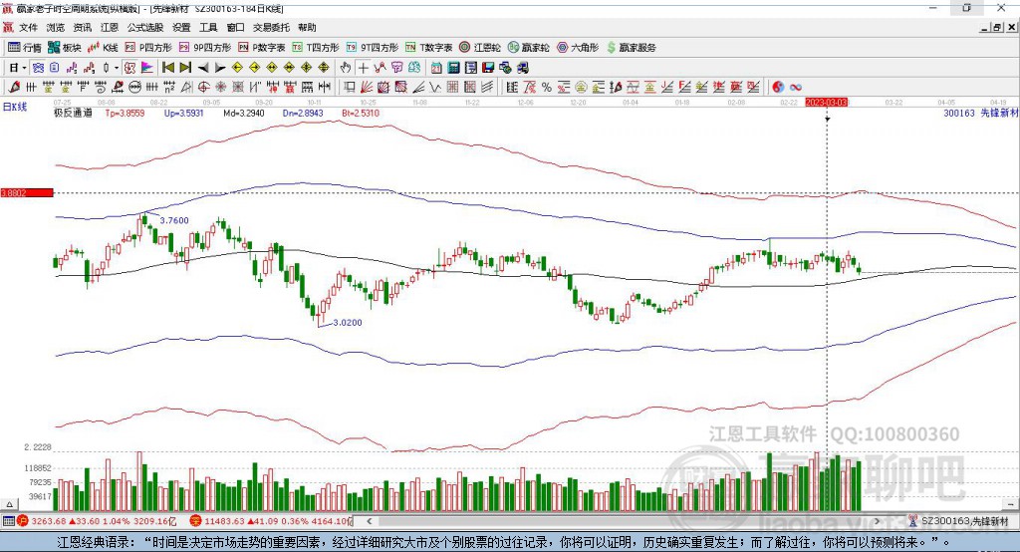Open the 交易委托 menu
This screenshot has width=1020, height=552.
(271, 27)
